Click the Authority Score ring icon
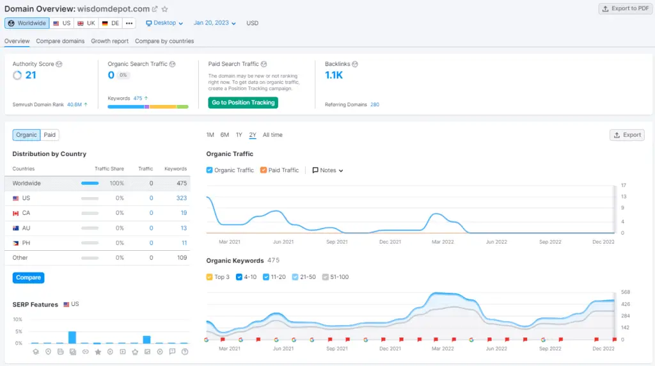 point(17,76)
